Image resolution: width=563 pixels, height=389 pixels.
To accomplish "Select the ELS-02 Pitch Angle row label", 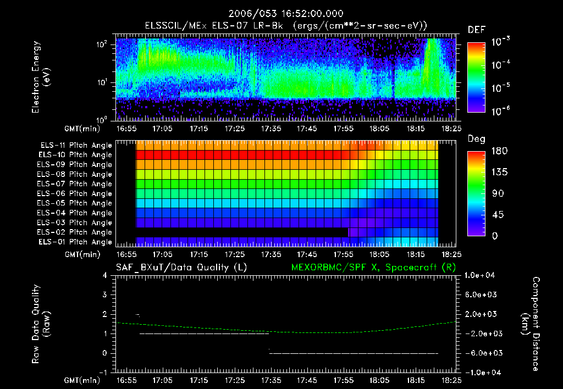I will (x=75, y=232).
